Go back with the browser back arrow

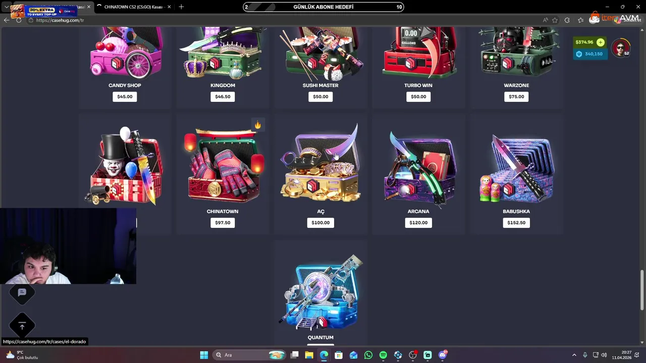click(x=6, y=20)
